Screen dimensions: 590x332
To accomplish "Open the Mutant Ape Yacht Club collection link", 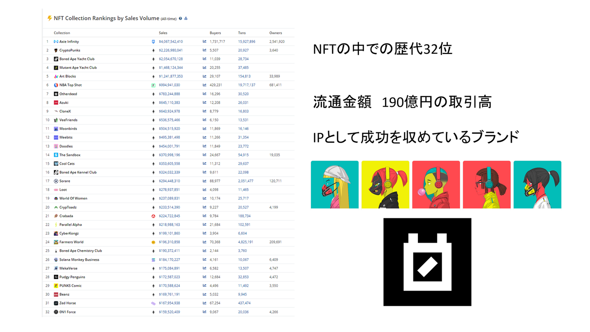I will pos(78,68).
